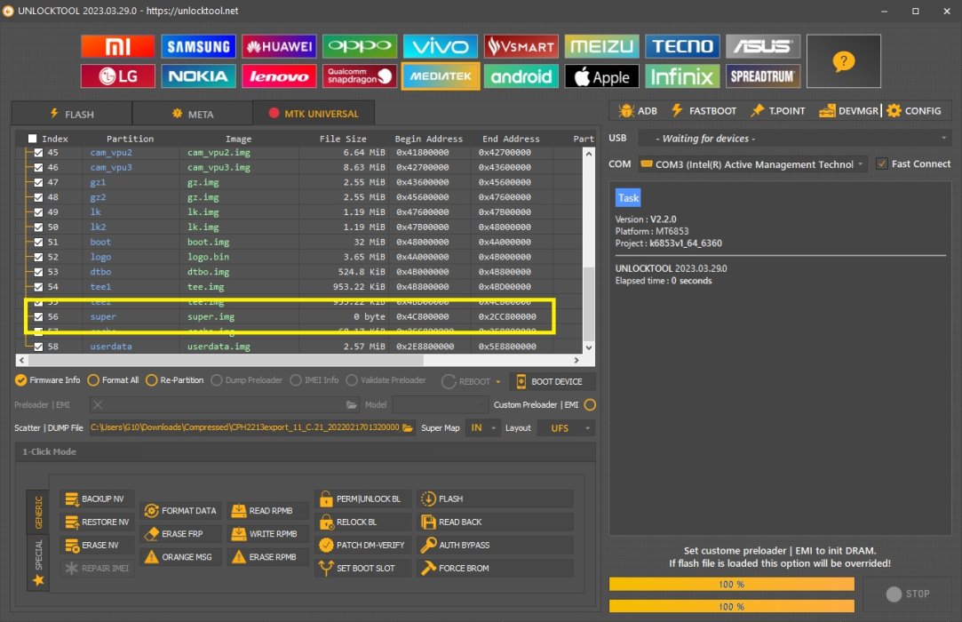Select the LG brand logo
This screenshot has width=962, height=622.
point(117,76)
